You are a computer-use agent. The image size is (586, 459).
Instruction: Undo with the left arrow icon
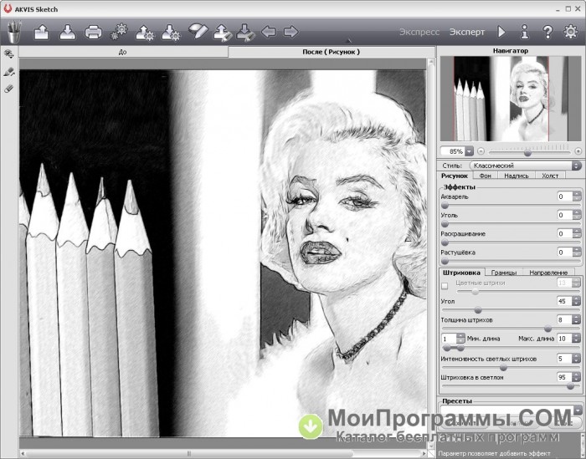269,32
